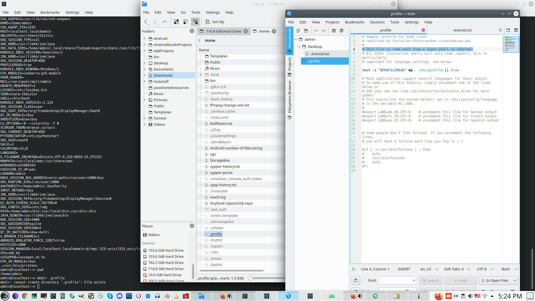Screen dimensions: 535x301
Task: Click Dolphin's Details view mode button
Action: click(195, 22)
